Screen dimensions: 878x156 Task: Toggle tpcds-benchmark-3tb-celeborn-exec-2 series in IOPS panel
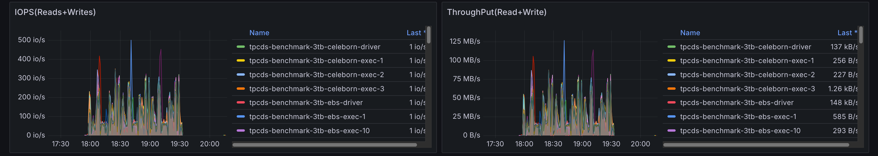pos(316,74)
